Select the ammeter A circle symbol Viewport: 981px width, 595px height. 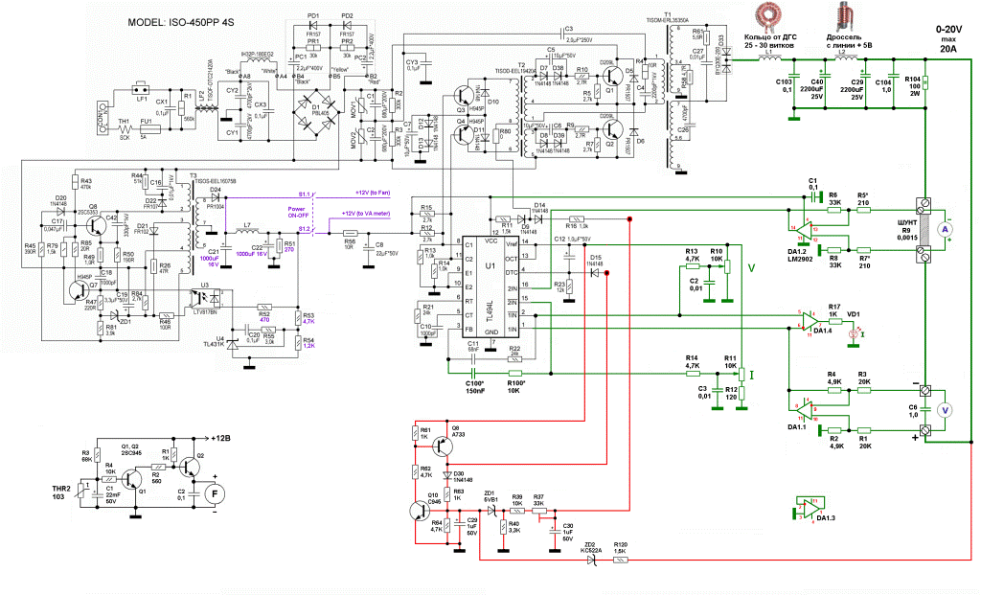pos(946,230)
